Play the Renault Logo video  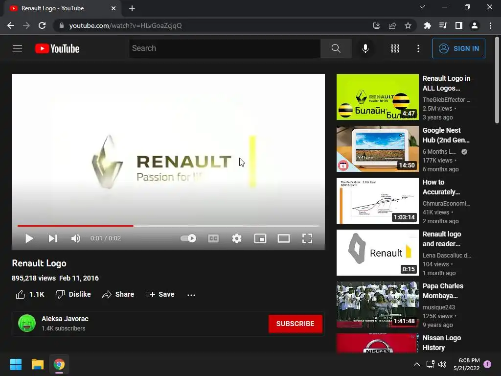pos(29,238)
